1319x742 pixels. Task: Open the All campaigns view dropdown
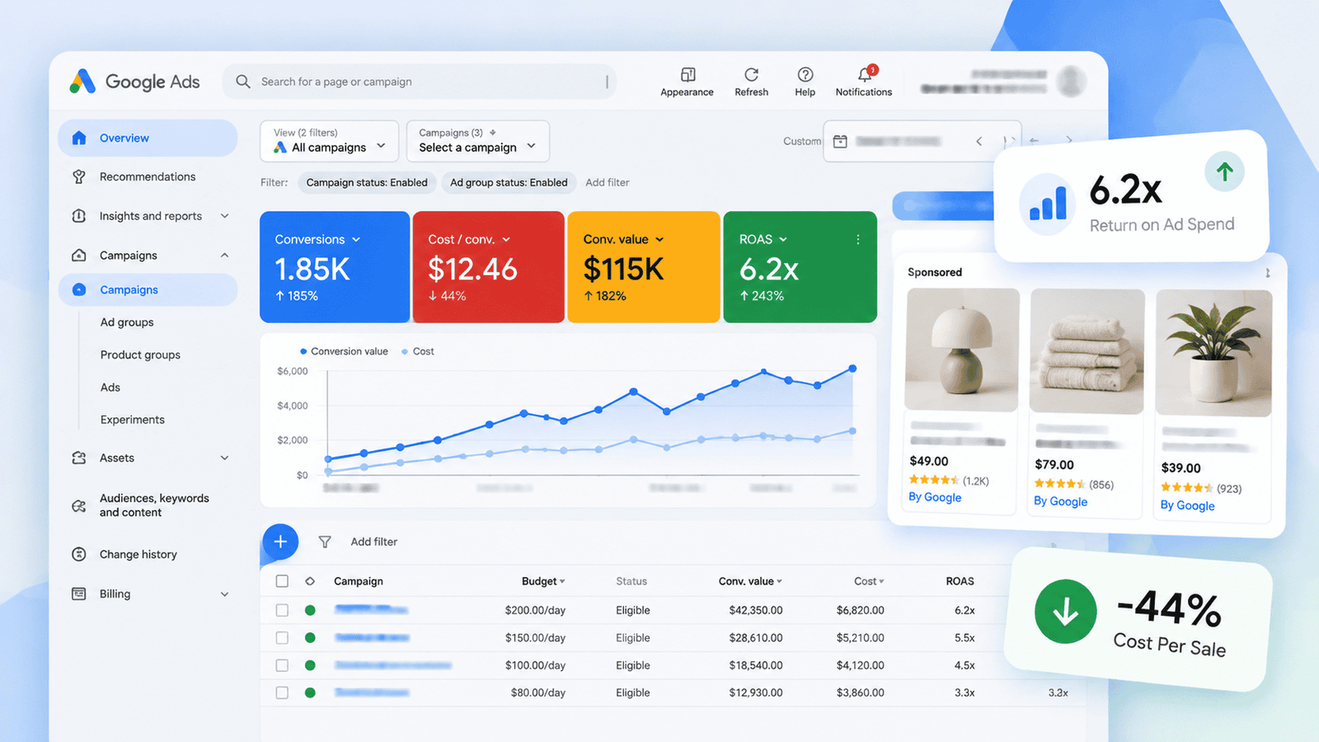coord(330,141)
